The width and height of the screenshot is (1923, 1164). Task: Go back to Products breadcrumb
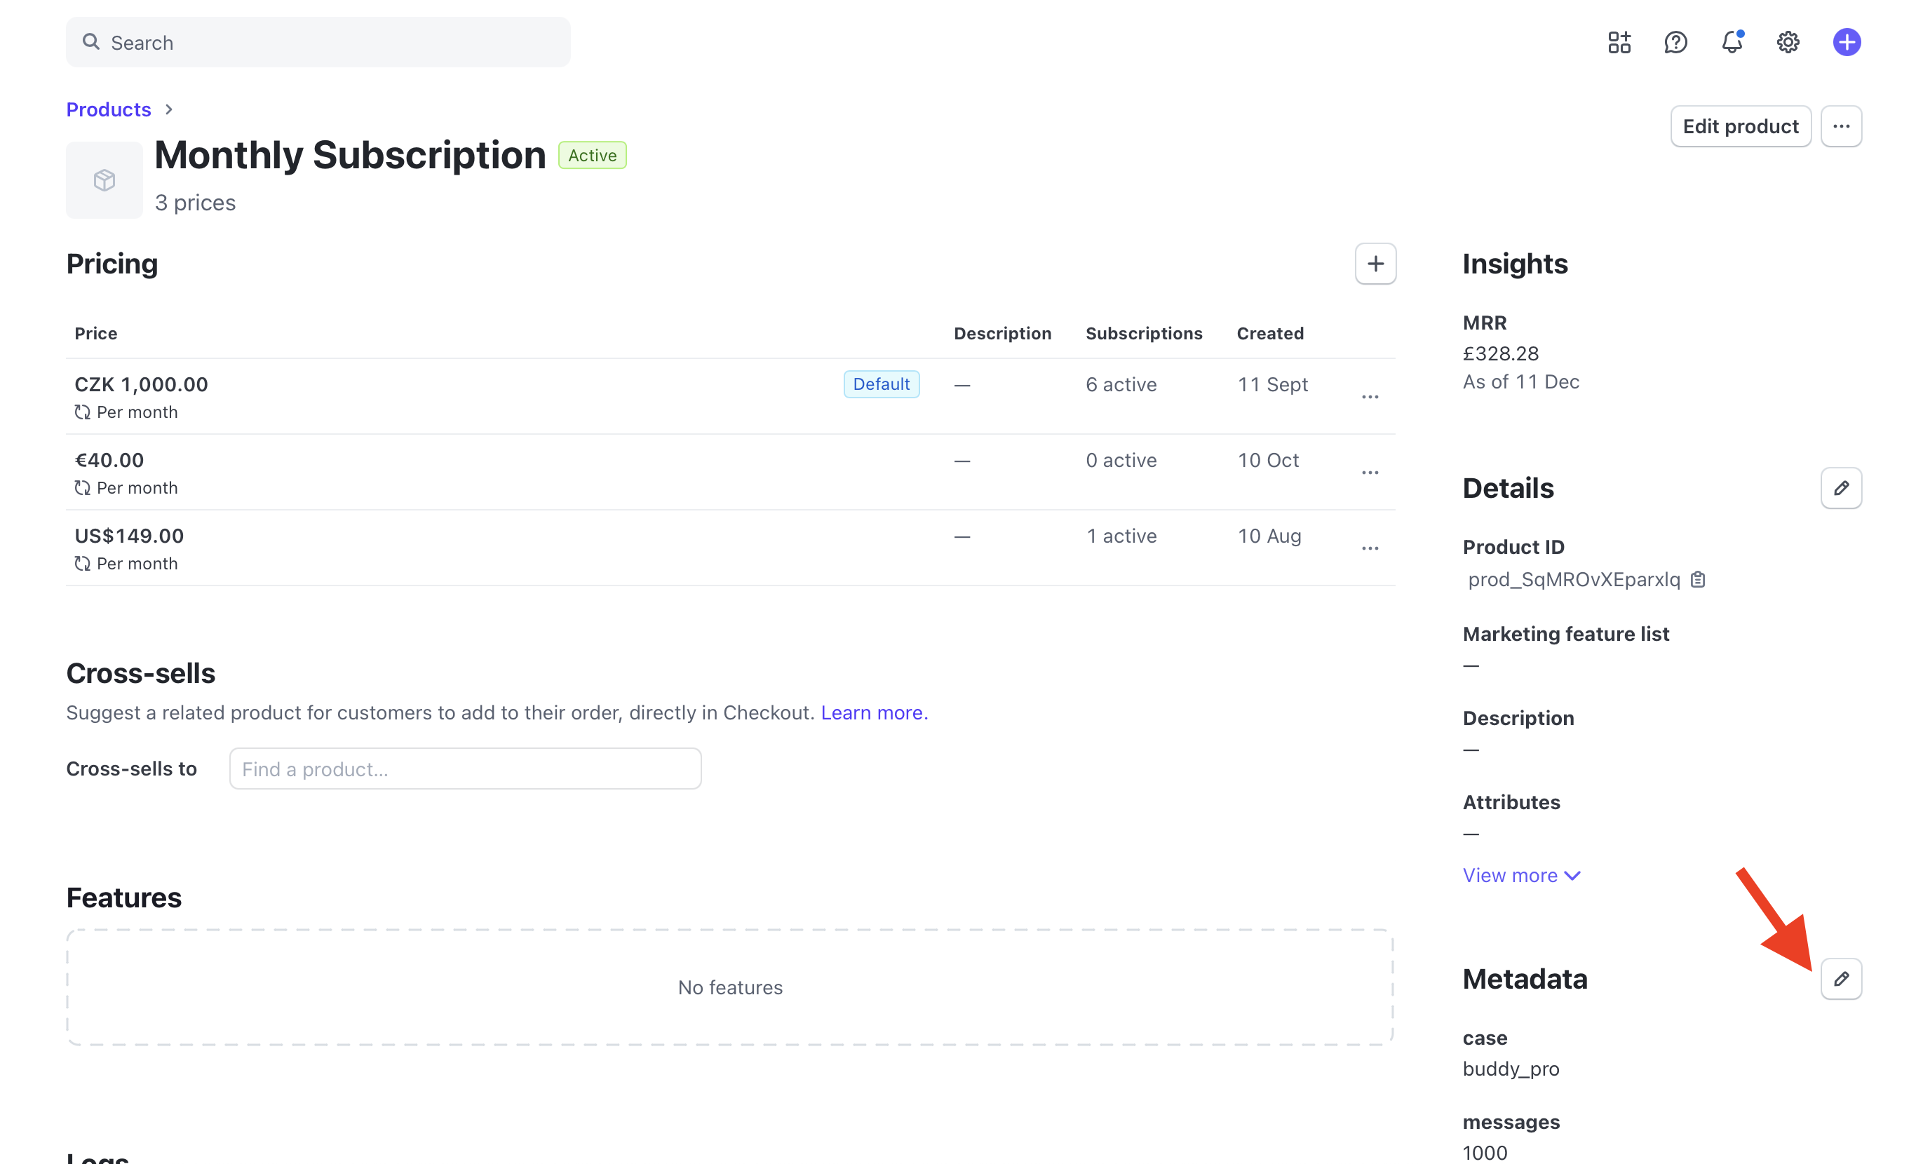coord(109,109)
